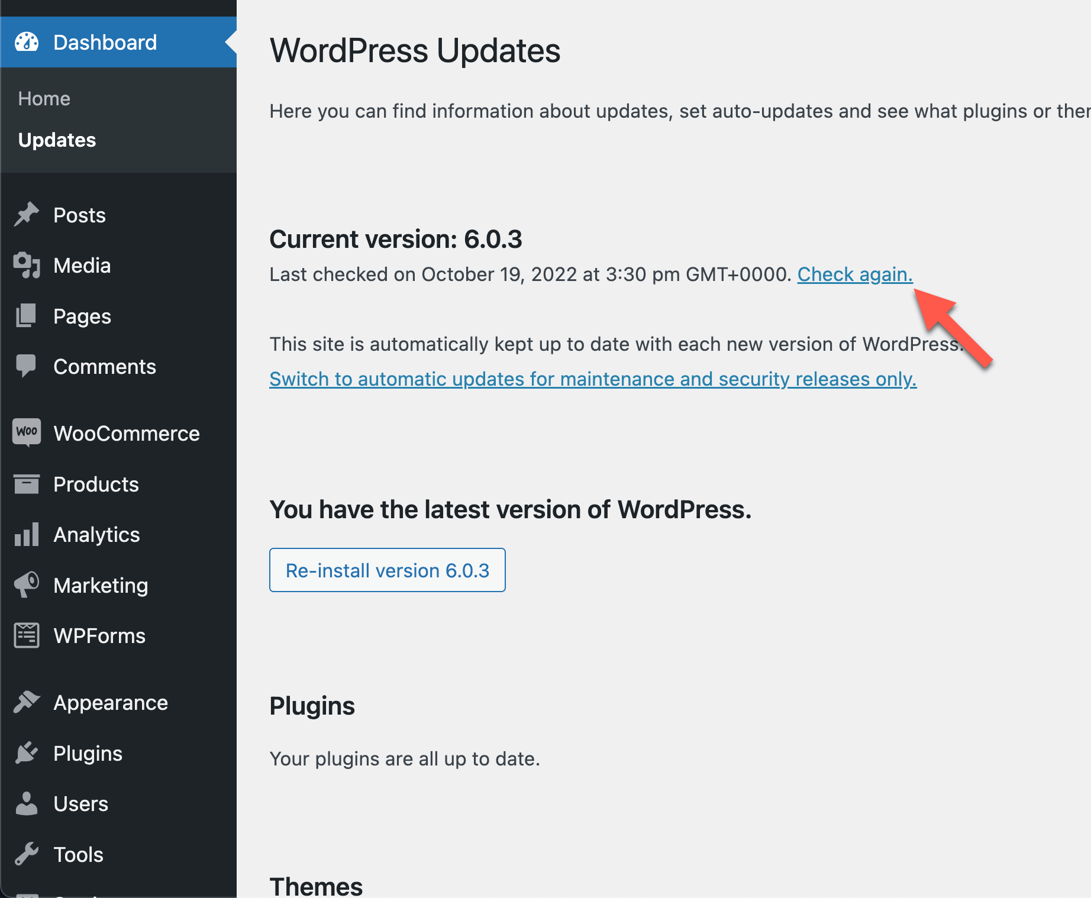The image size is (1091, 898).
Task: Click 'Your plugins are all up to date.' text
Action: coord(405,759)
